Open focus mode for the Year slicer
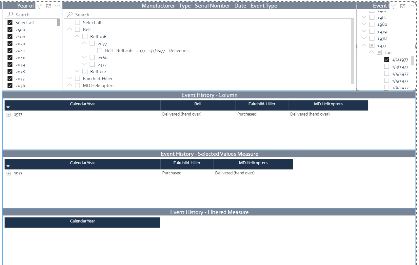Viewport: 419px width, 265px height. tap(49, 6)
